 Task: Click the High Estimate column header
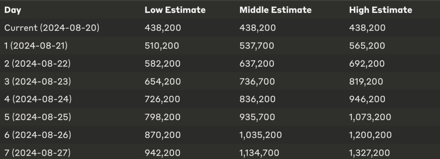(x=381, y=10)
